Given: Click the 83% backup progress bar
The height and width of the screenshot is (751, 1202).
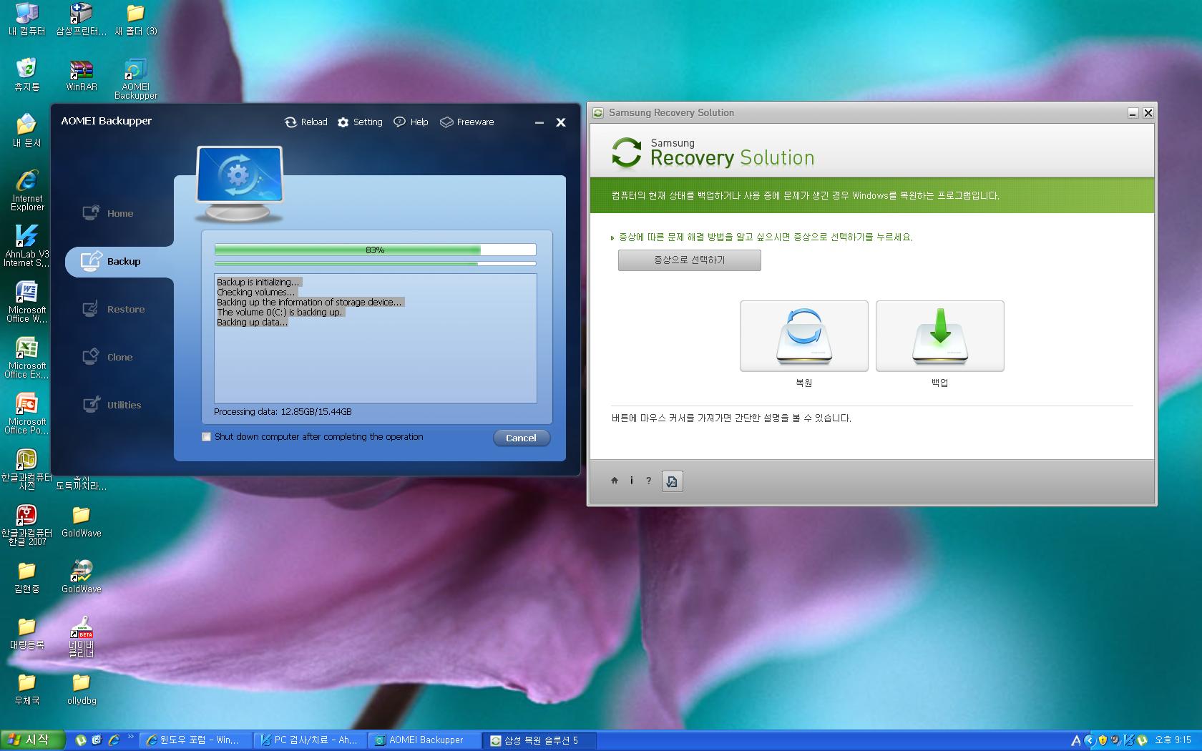Looking at the screenshot, I should point(375,250).
